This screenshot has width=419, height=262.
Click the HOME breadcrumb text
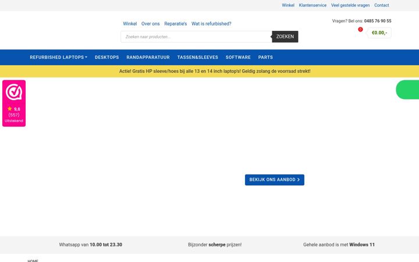click(33, 261)
